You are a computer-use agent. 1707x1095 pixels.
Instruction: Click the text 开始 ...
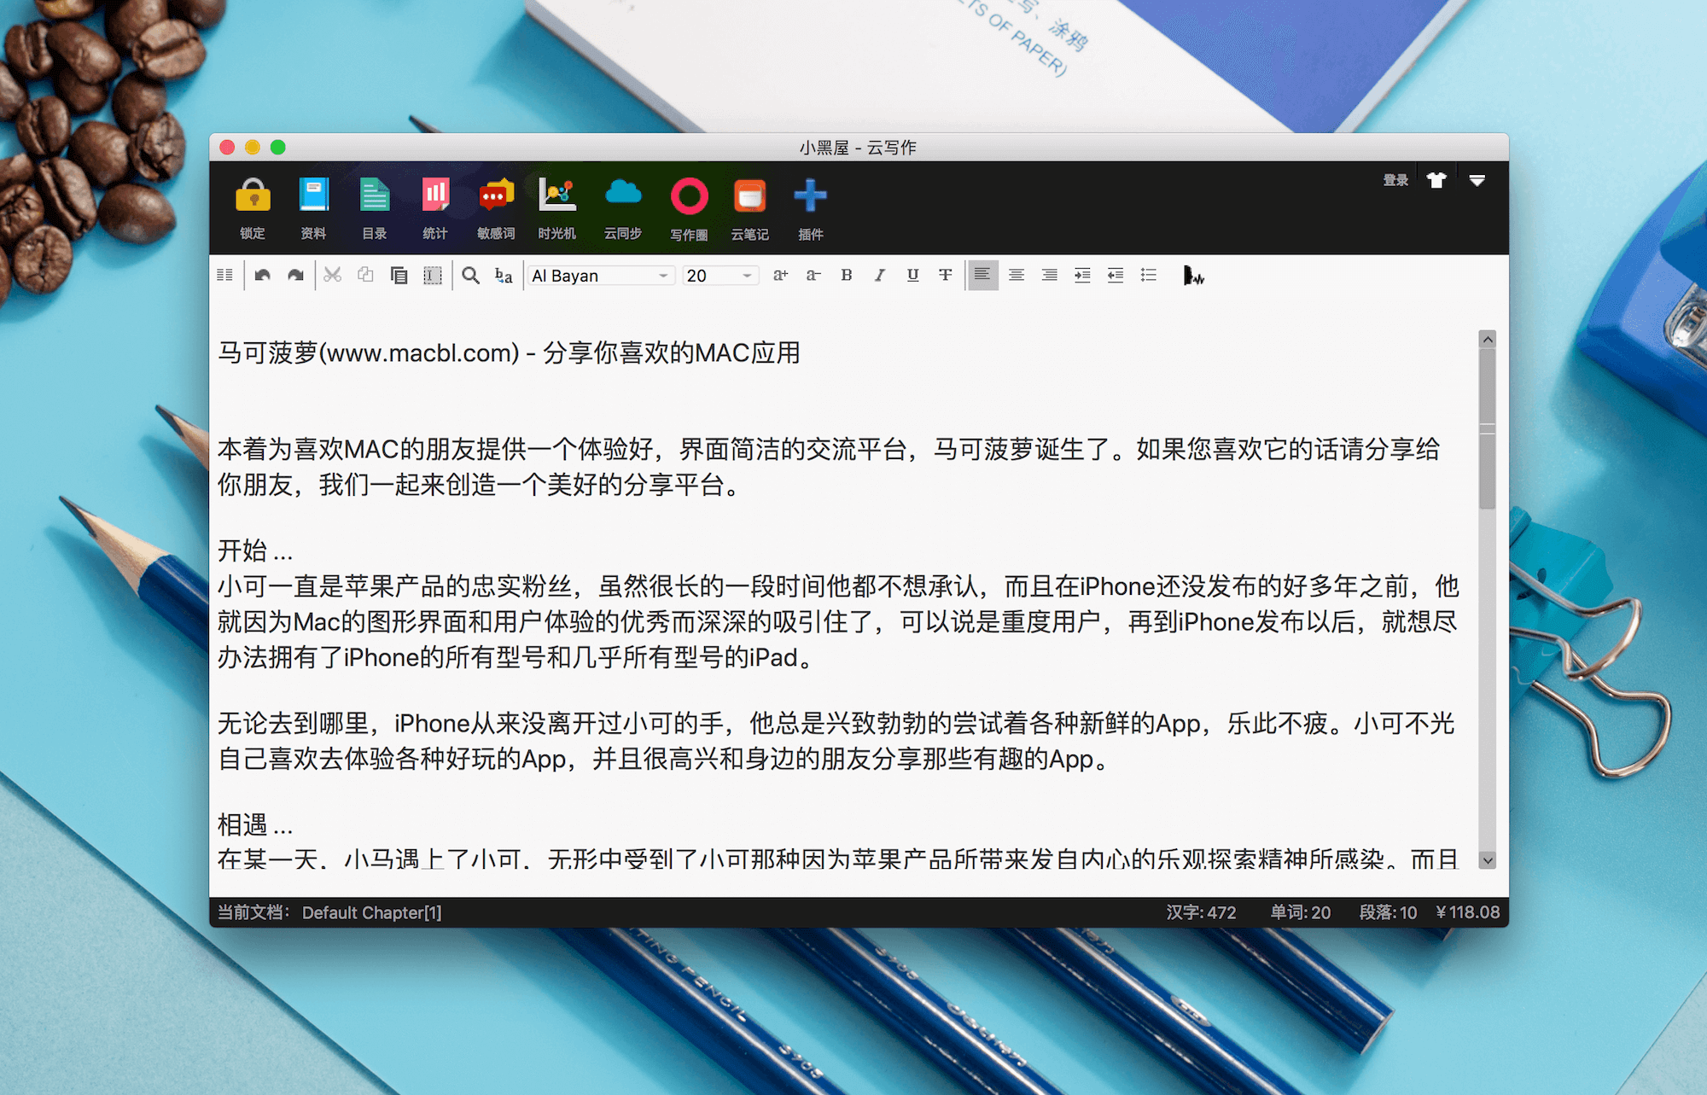tap(242, 550)
